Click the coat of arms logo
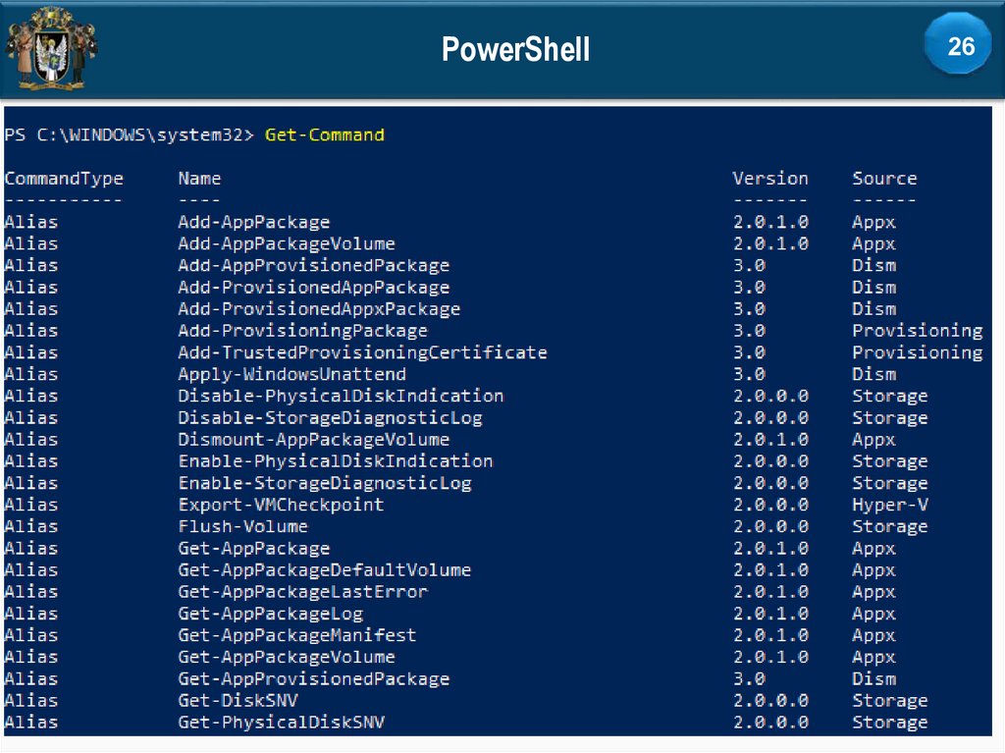Image resolution: width=1005 pixels, height=753 pixels. [x=51, y=49]
